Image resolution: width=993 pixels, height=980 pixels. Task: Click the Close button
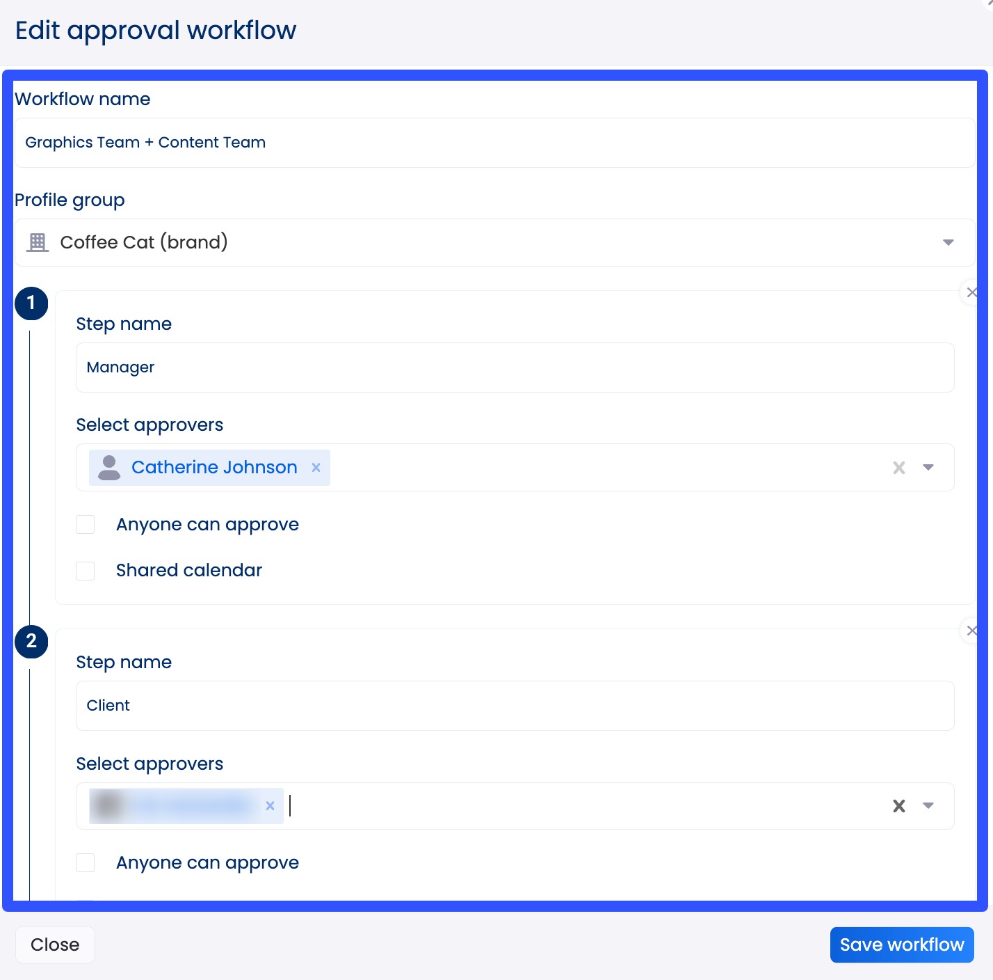click(55, 945)
